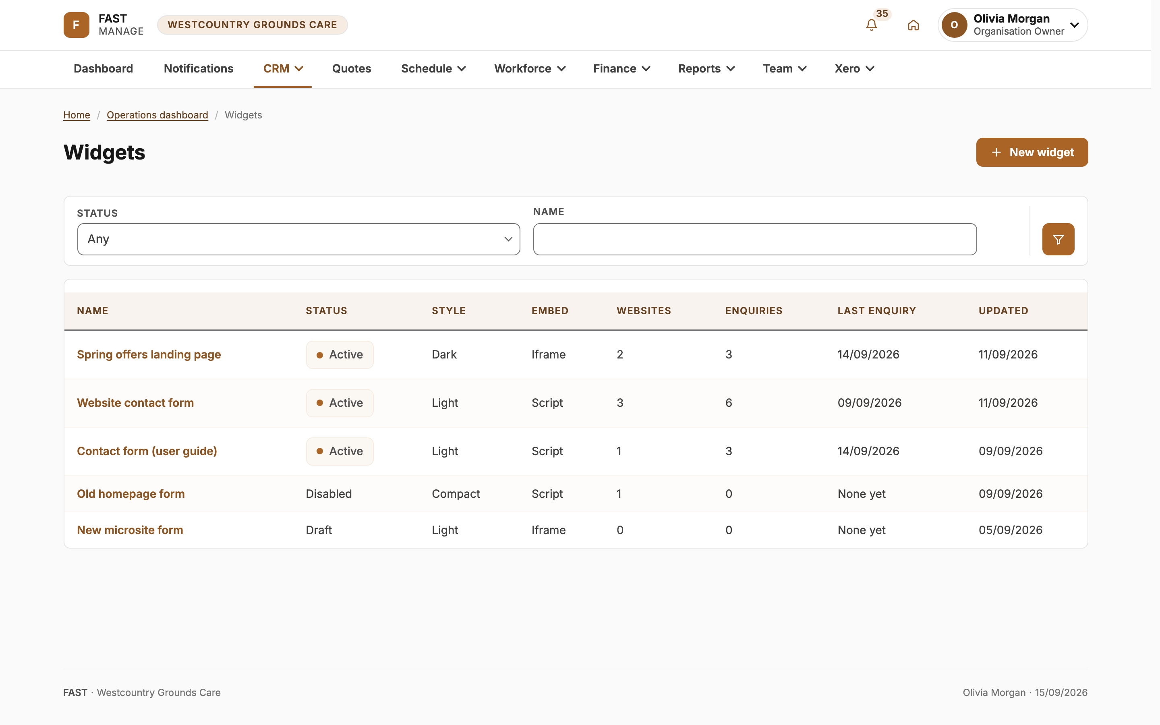Expand the Team menu
The width and height of the screenshot is (1160, 725).
click(x=785, y=68)
